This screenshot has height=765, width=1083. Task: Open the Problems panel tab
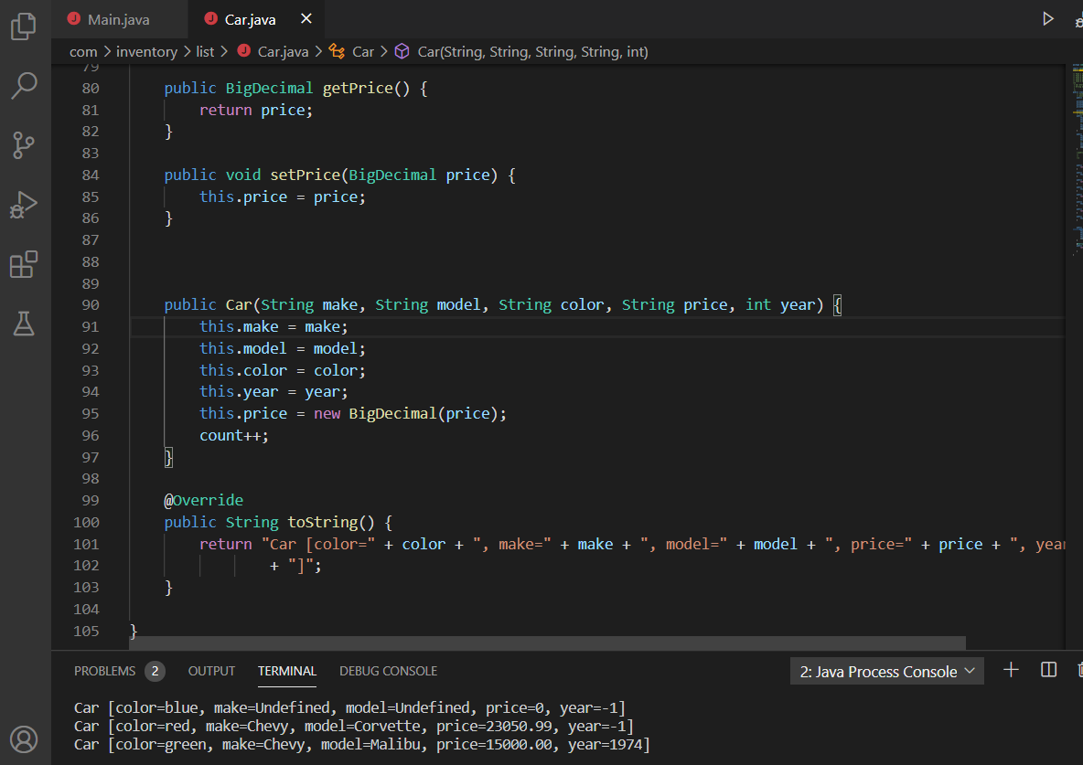[x=104, y=671]
